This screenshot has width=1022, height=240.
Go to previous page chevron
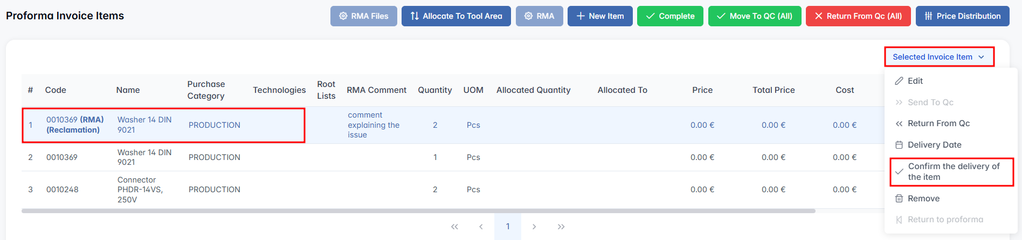click(481, 227)
